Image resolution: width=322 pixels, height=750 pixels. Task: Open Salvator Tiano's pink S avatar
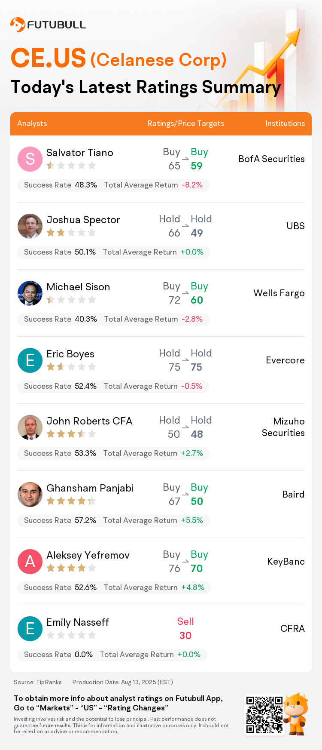[x=30, y=159]
